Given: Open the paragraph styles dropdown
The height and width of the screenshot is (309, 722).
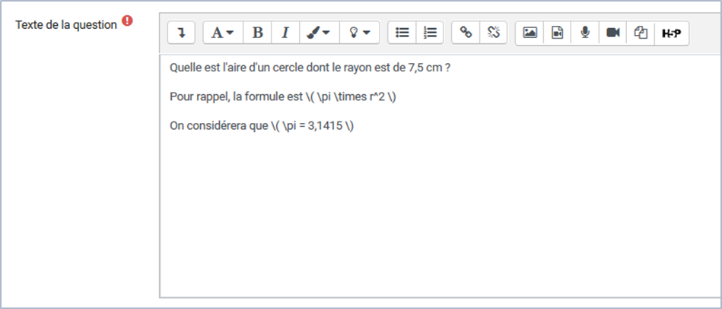Looking at the screenshot, I should point(223,33).
